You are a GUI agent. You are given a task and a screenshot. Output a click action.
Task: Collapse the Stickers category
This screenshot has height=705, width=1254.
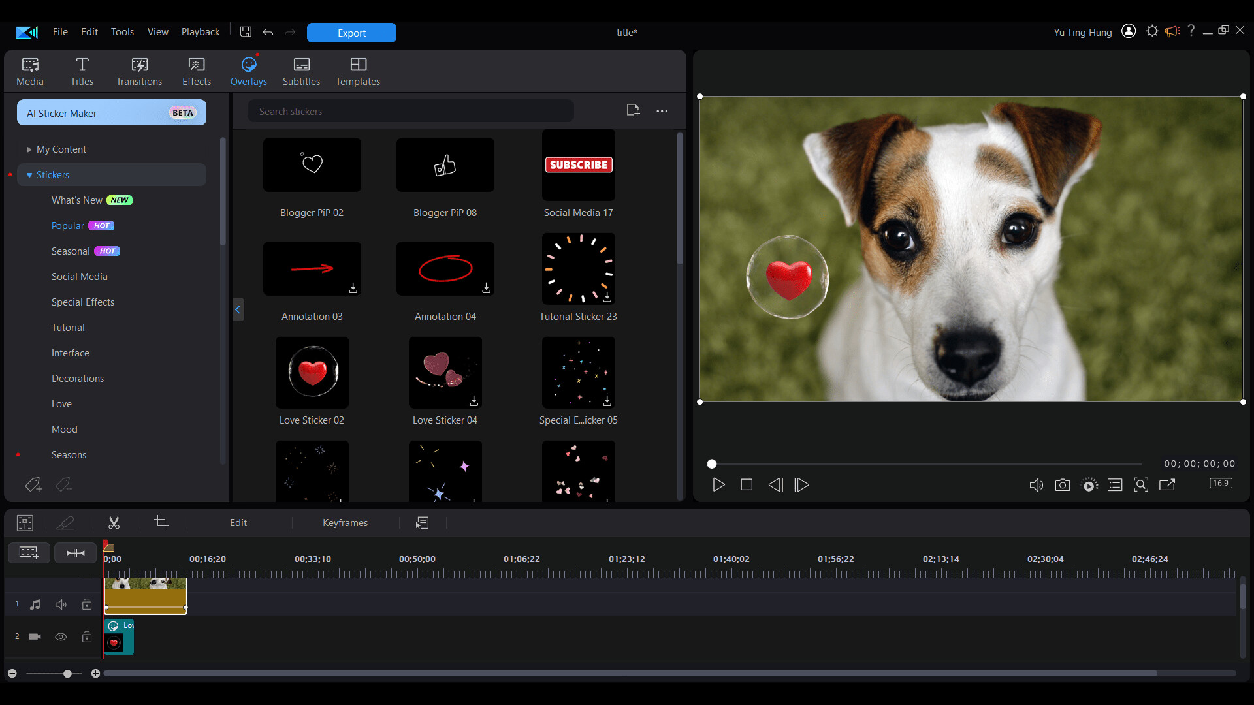coord(29,174)
